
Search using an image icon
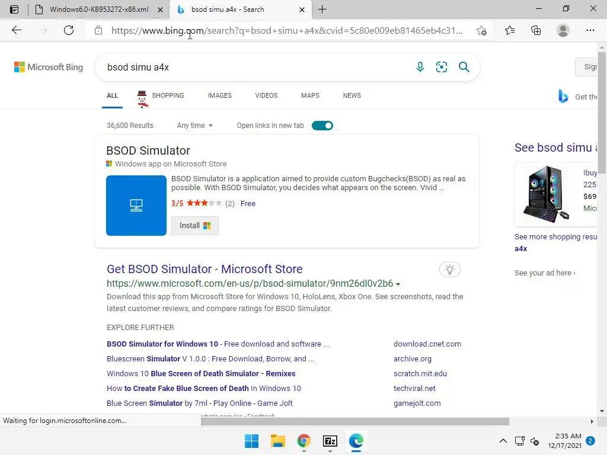tap(441, 67)
